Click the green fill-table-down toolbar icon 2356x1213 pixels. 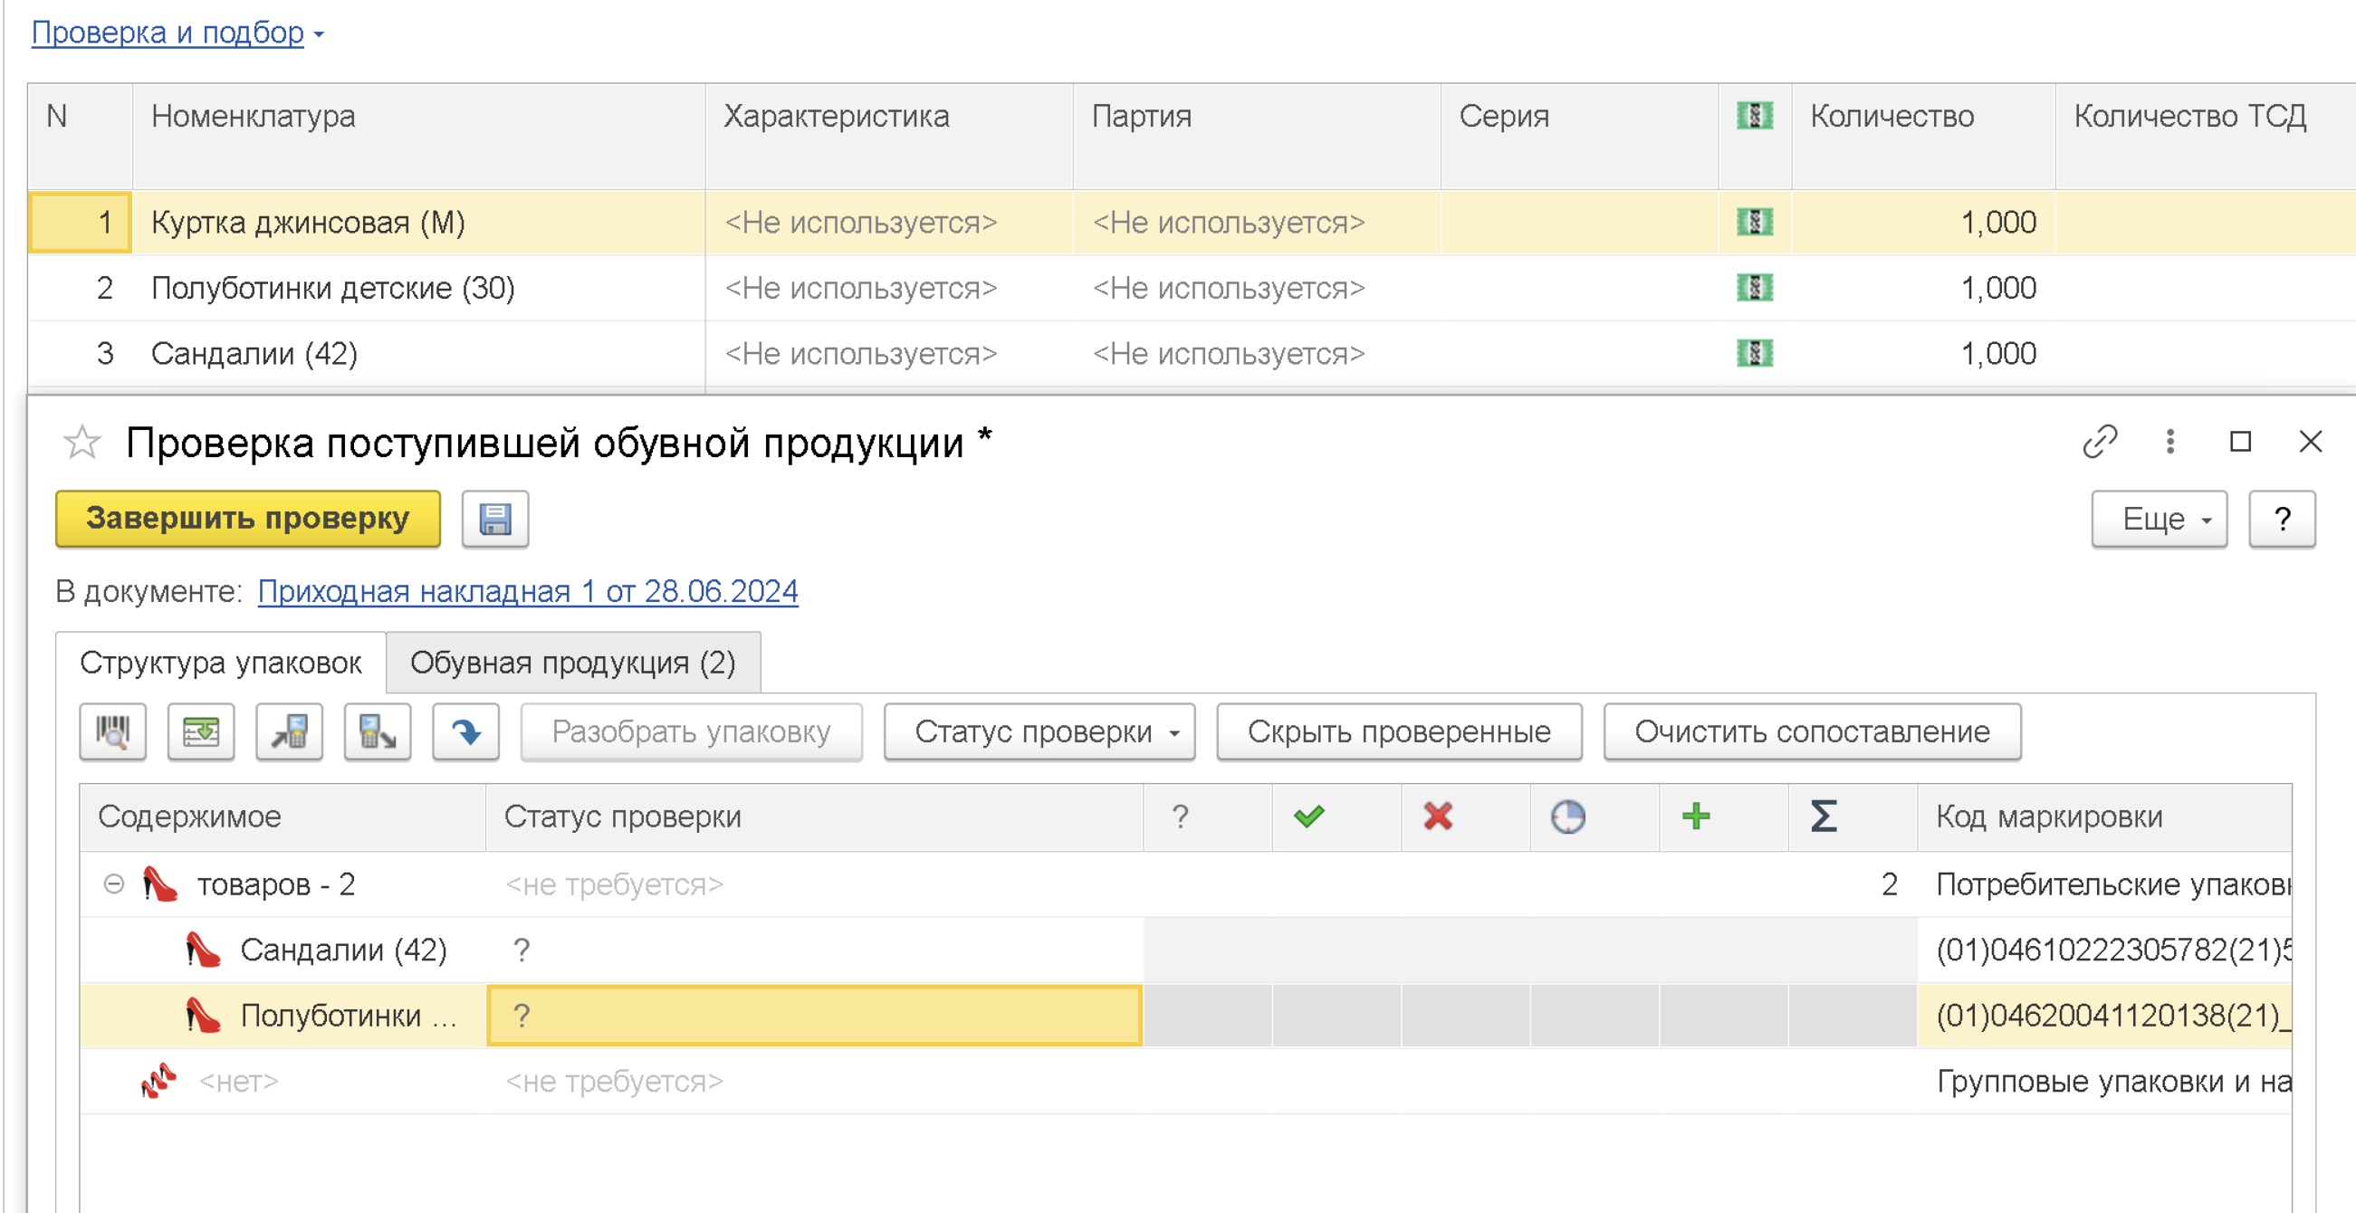pos(201,732)
